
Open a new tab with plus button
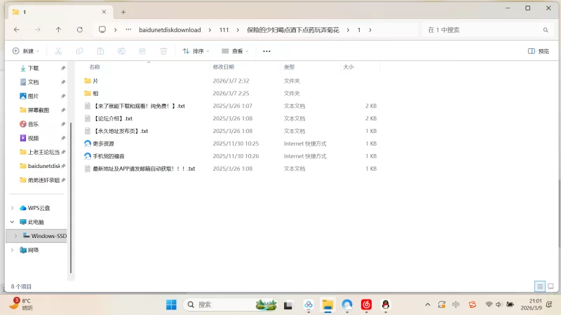(x=123, y=12)
